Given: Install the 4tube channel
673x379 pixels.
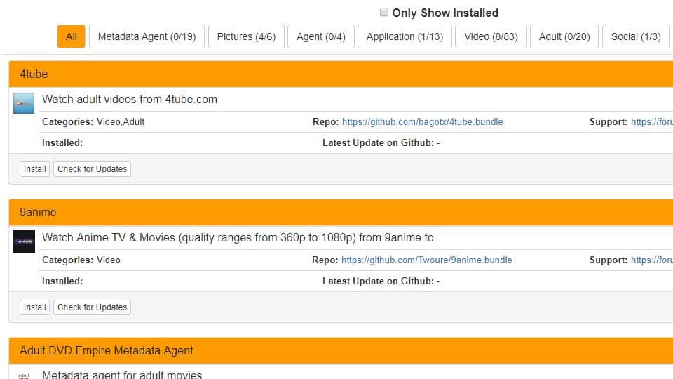Looking at the screenshot, I should point(35,169).
